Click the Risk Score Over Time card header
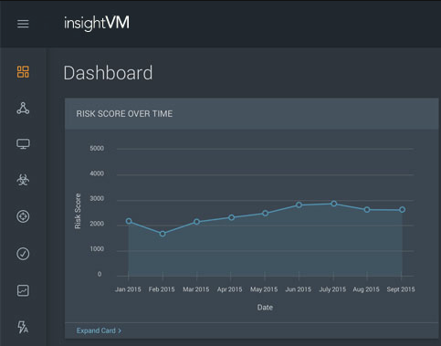 coord(251,114)
